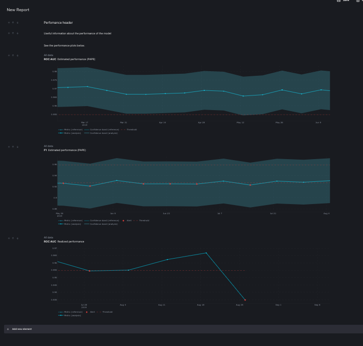The height and width of the screenshot is (346, 363).
Task: Move ROC AUC estimated performance plot down
Action: [x=18, y=56]
